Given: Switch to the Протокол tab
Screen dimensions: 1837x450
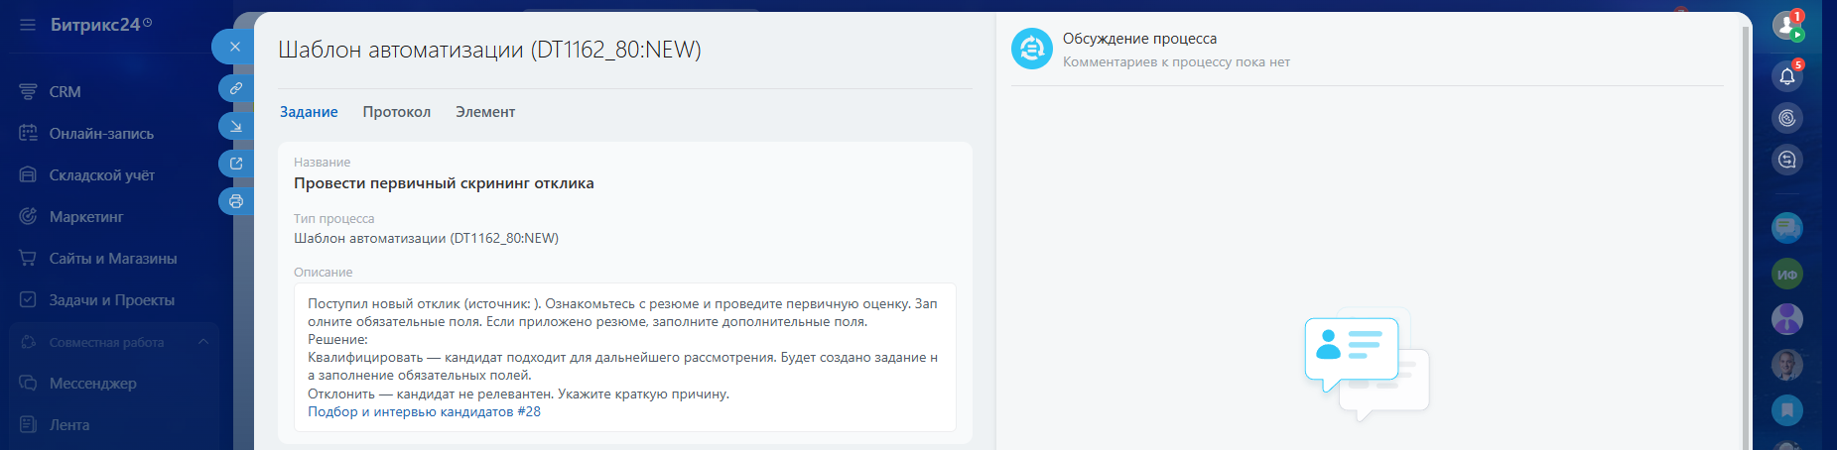Looking at the screenshot, I should tap(396, 112).
